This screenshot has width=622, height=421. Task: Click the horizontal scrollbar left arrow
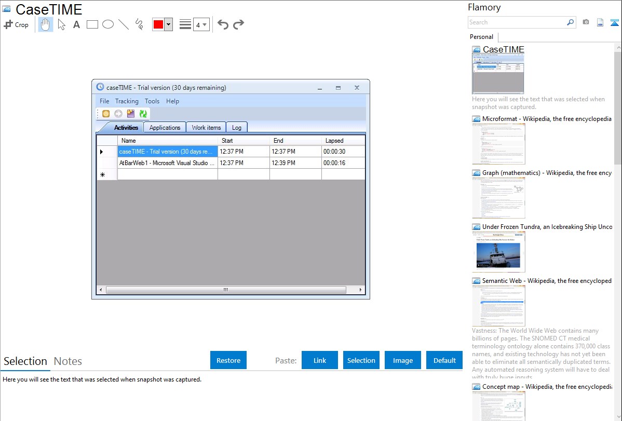point(101,290)
